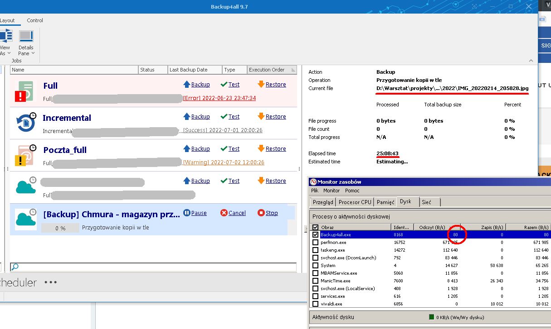This screenshot has width=551, height=329.
Task: Switch to the Przegląd tab
Action: pyautogui.click(x=323, y=202)
